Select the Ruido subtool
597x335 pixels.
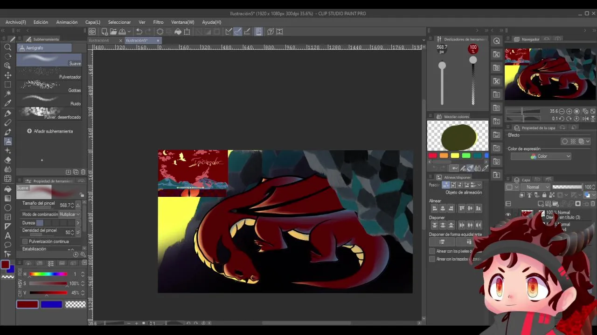pos(49,100)
